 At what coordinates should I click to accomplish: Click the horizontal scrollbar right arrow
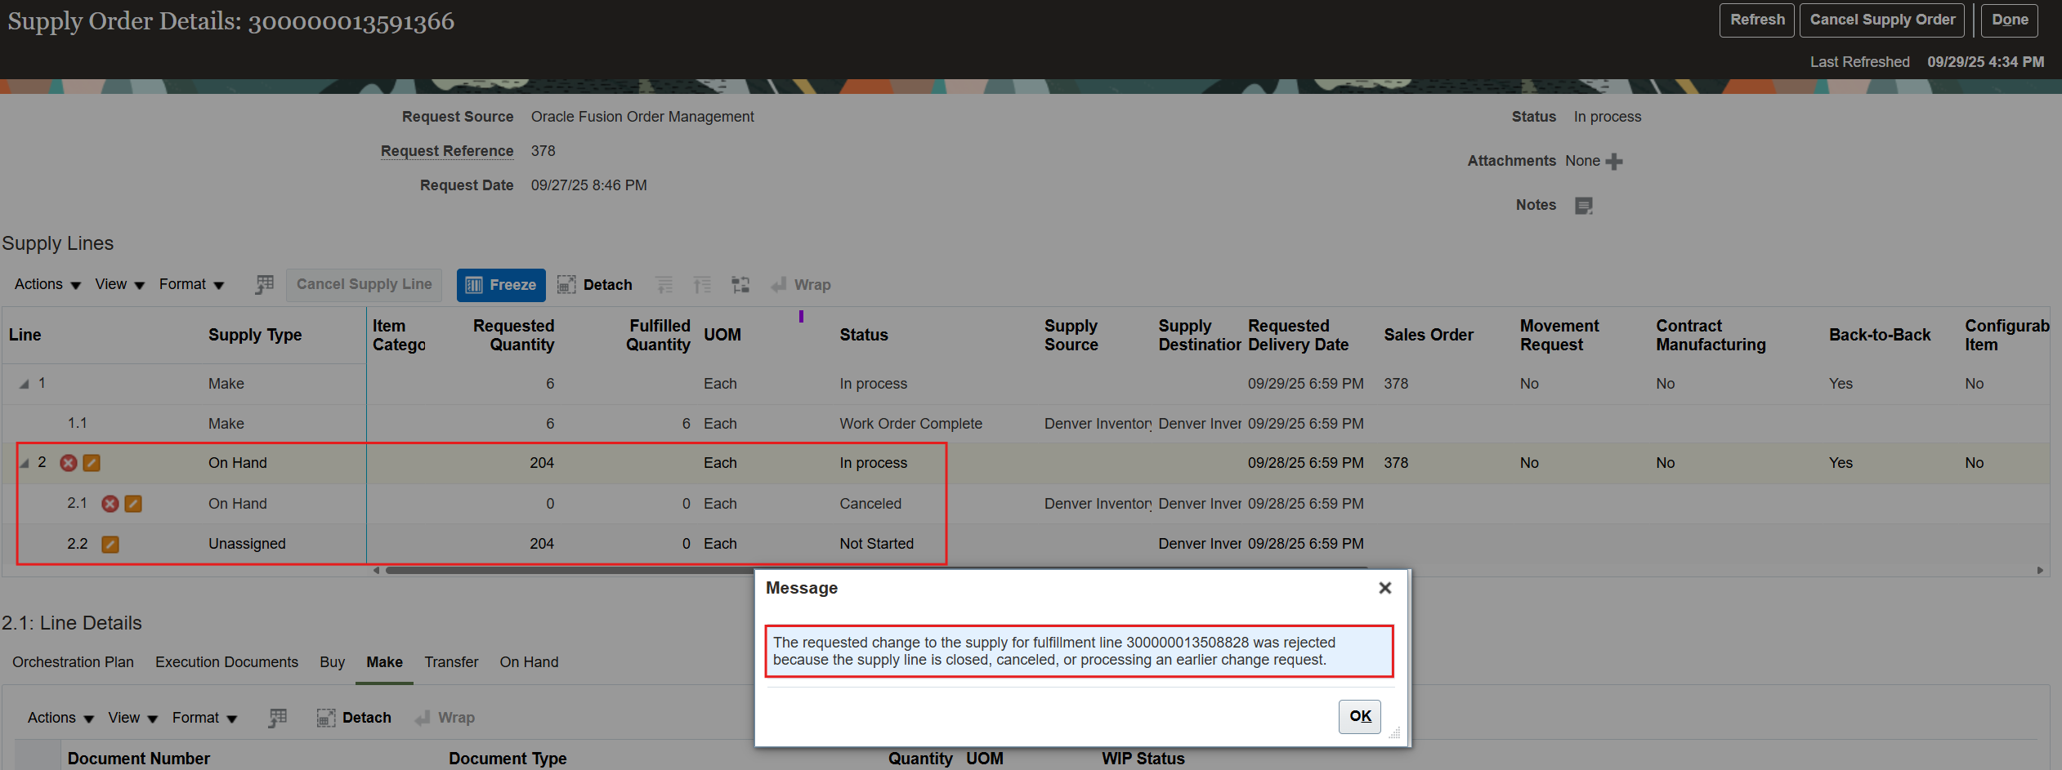point(2040,570)
